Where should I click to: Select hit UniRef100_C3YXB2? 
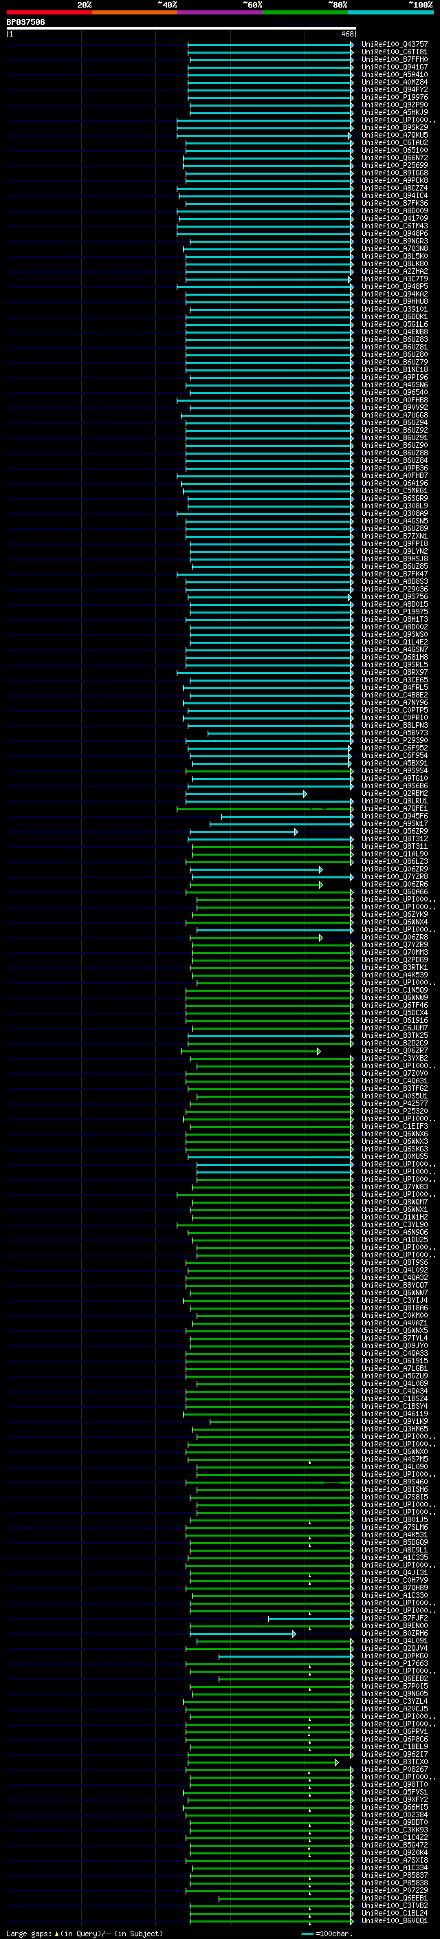click(394, 1059)
